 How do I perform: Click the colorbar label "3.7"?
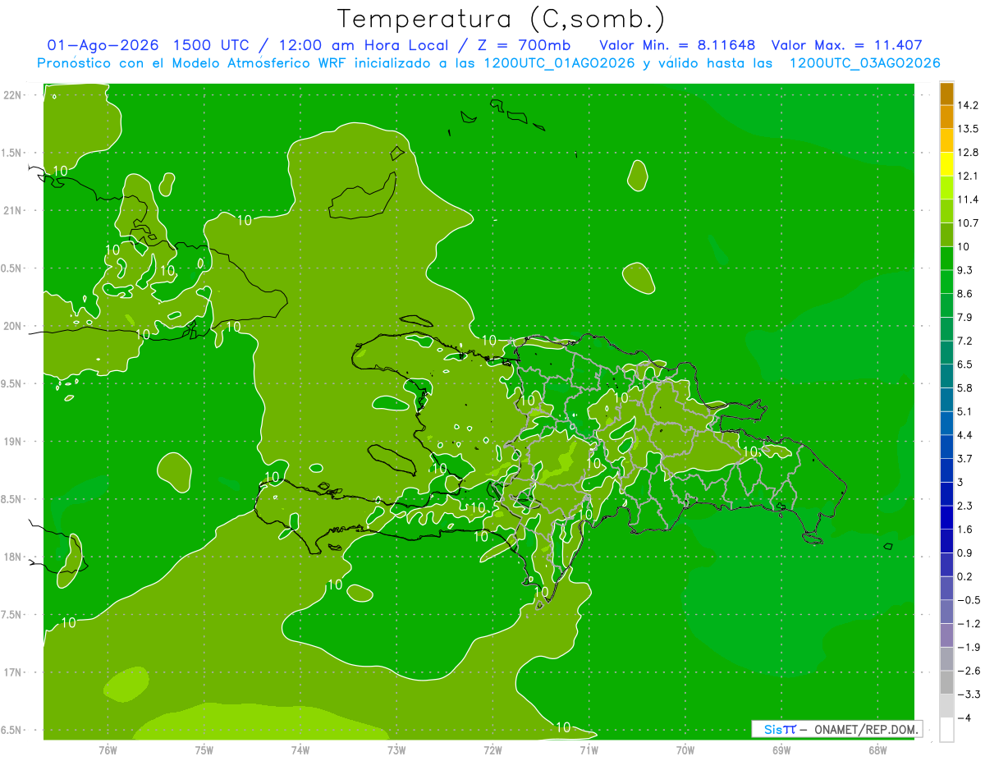point(965,459)
